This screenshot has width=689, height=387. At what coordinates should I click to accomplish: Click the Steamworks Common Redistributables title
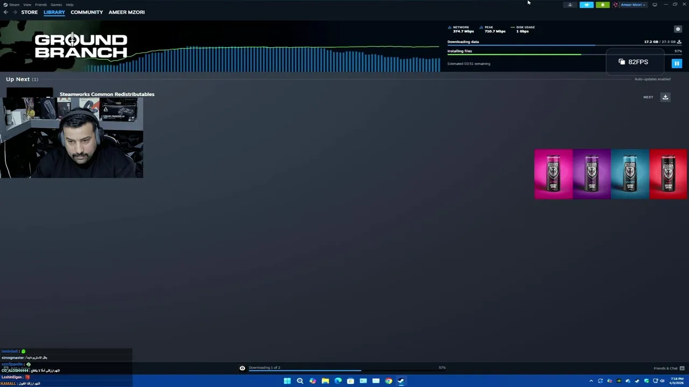coord(107,94)
